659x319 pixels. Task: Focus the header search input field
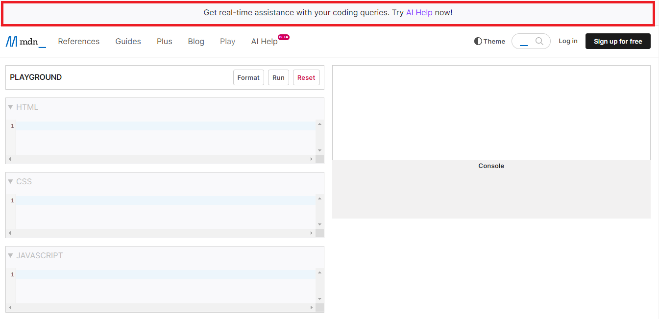pyautogui.click(x=524, y=41)
